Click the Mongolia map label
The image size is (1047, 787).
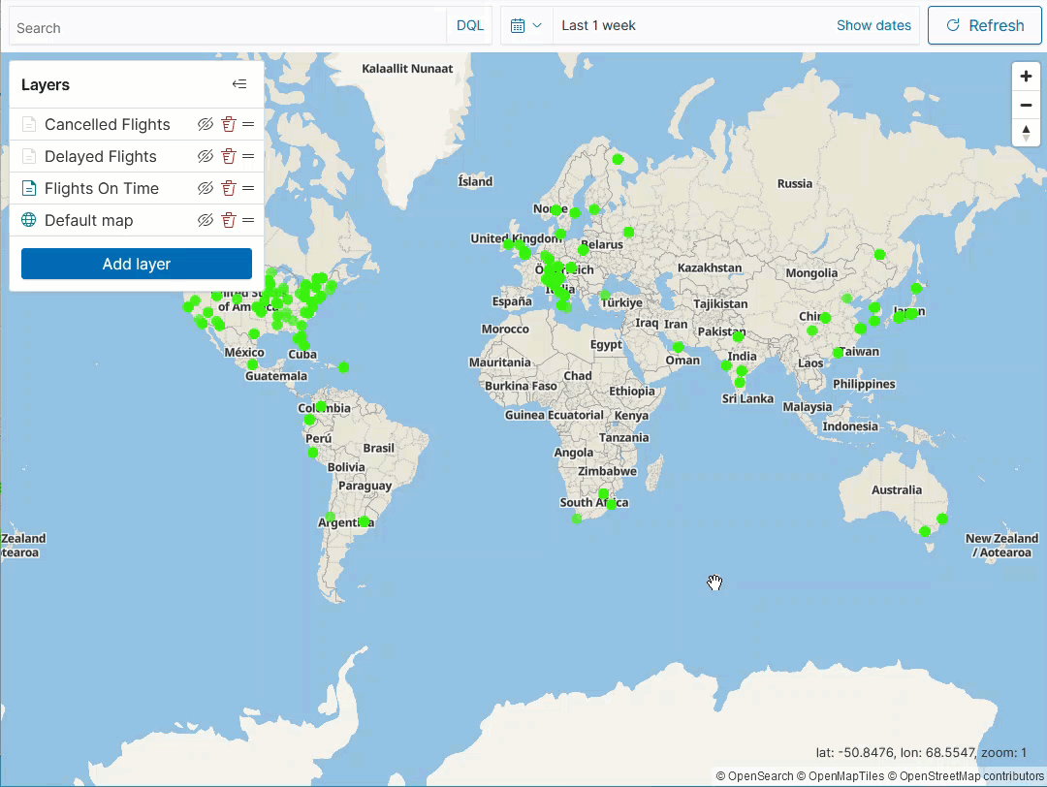click(811, 273)
